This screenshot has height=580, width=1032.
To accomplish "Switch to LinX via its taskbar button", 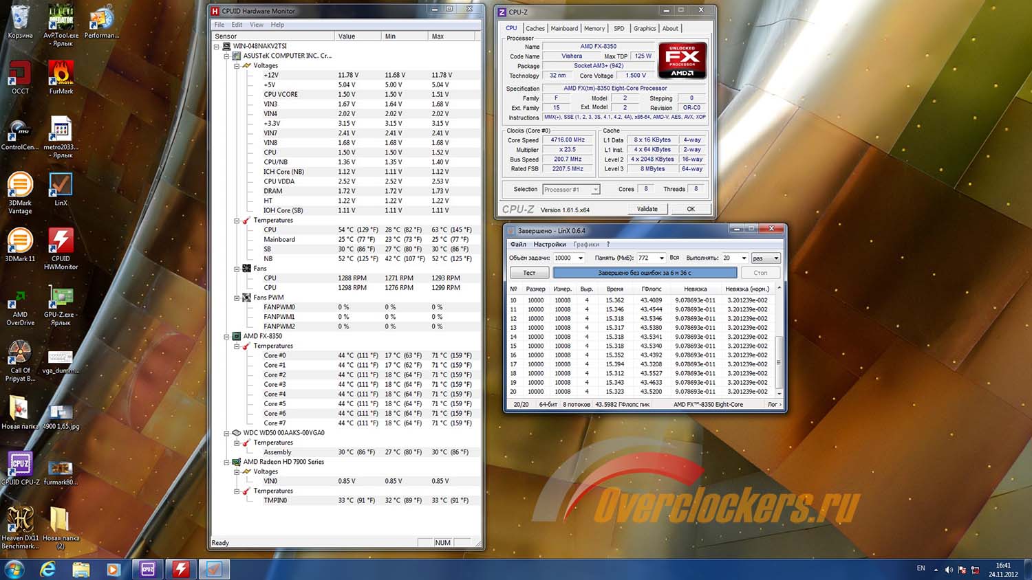I will click(x=214, y=569).
